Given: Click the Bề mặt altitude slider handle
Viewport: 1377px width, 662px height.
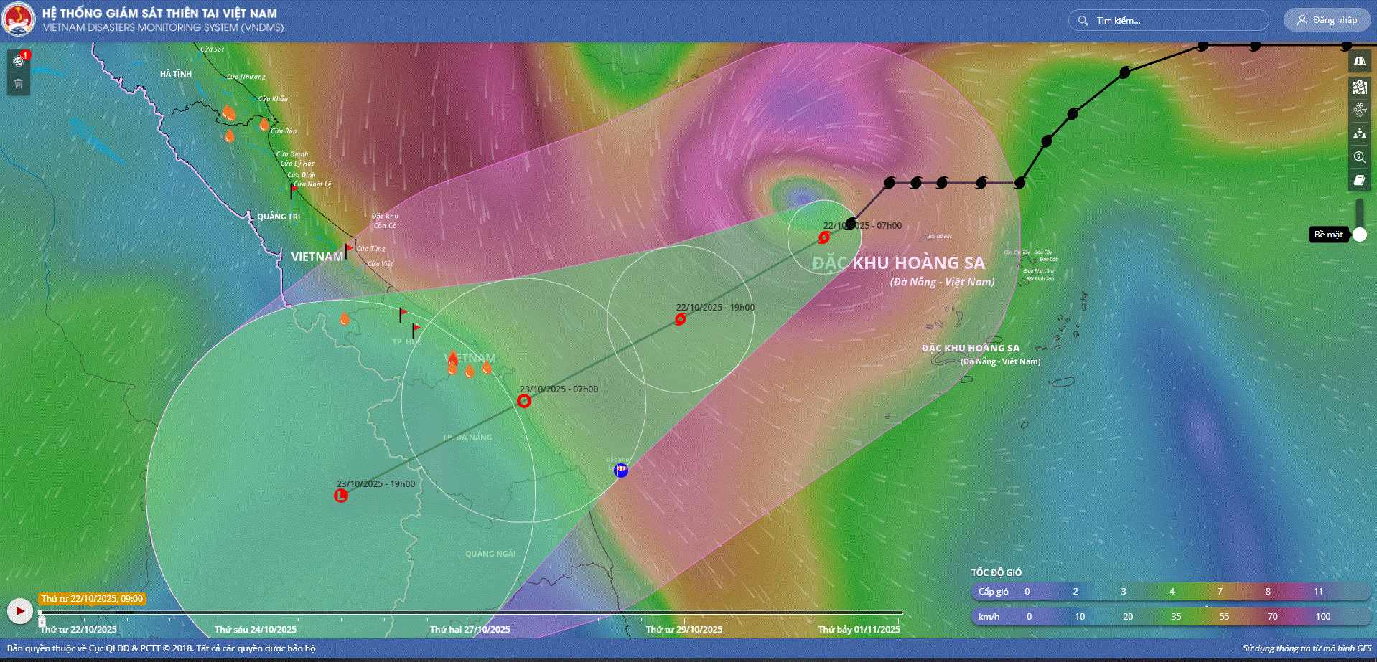Looking at the screenshot, I should point(1360,235).
